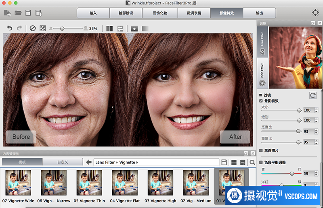Switch content to list view
Image resolution: width=323 pixels, height=208 pixels.
pyautogui.click(x=243, y=163)
